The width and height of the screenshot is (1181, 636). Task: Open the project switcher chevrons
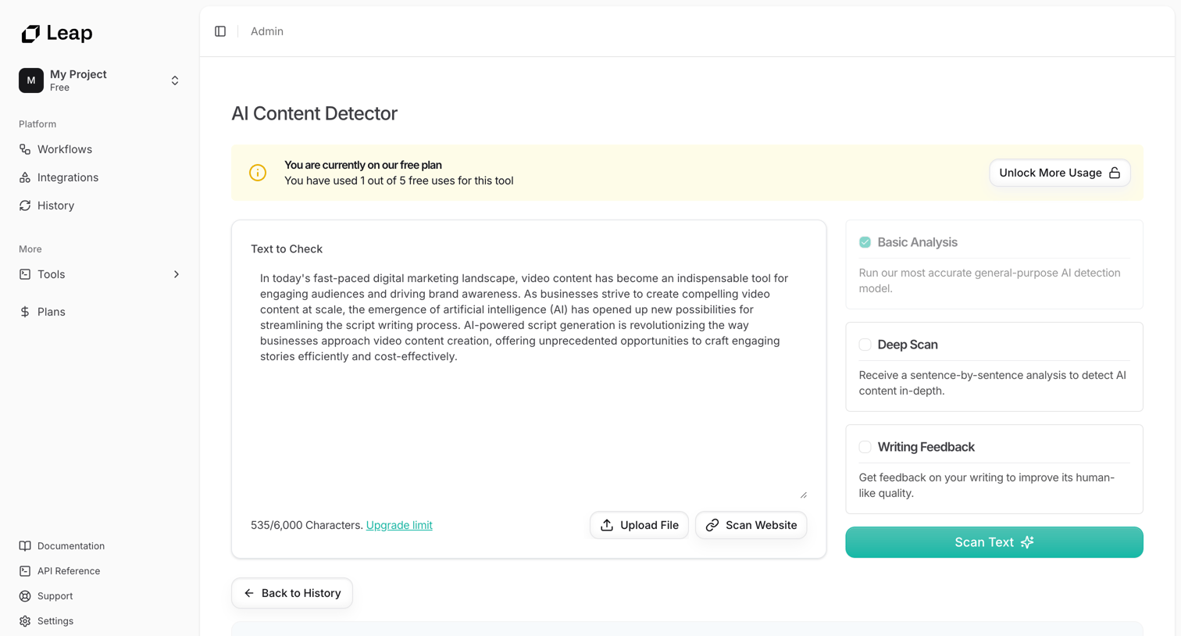[x=175, y=80]
